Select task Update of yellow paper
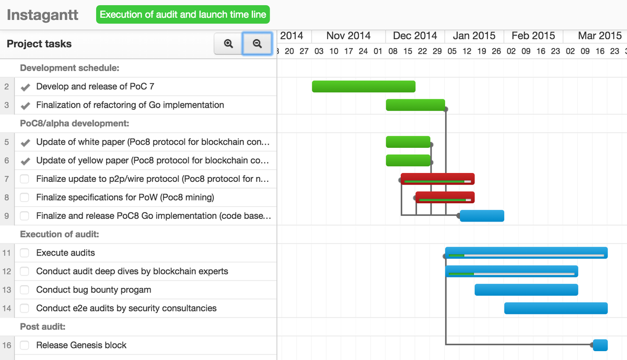The width and height of the screenshot is (627, 360). [x=153, y=160]
